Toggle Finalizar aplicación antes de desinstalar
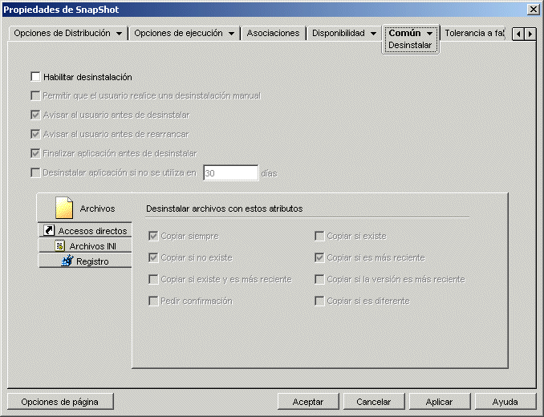 click(35, 153)
